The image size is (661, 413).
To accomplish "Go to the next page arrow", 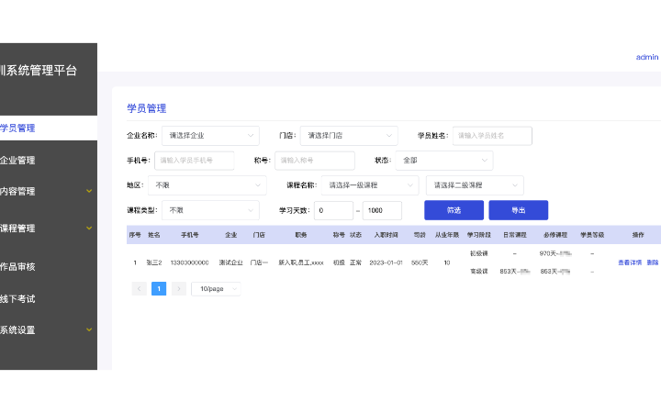I will point(179,289).
